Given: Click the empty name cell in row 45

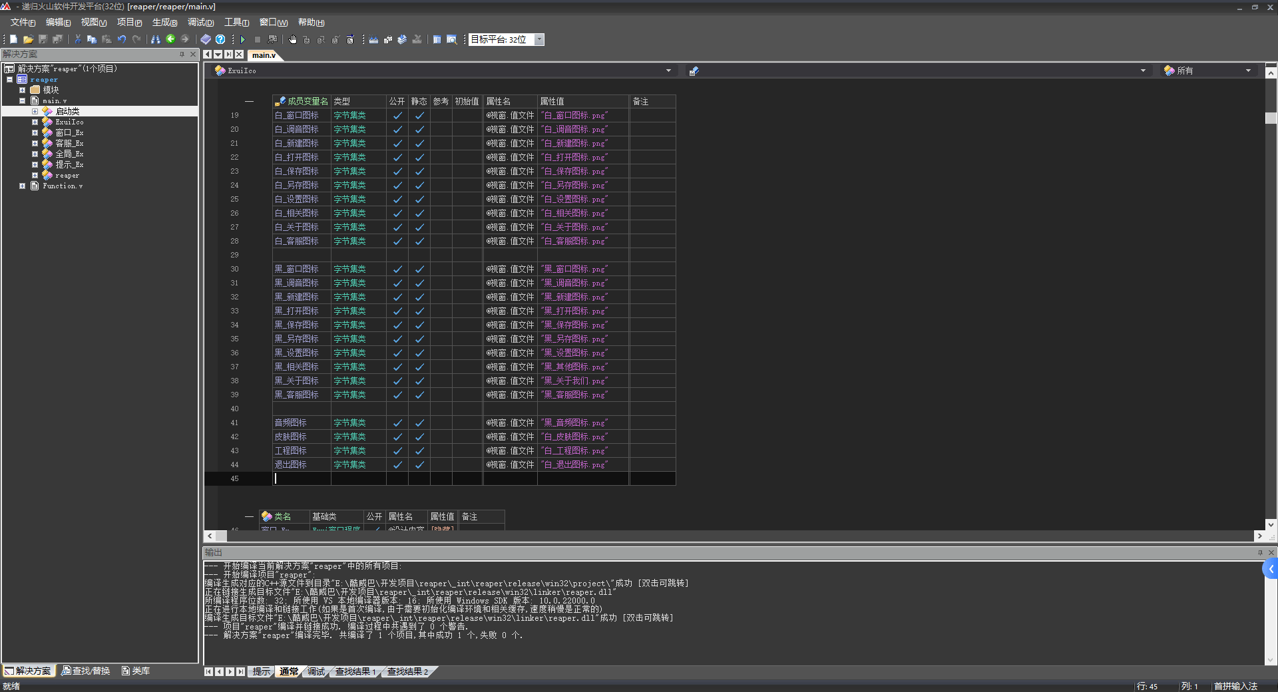Looking at the screenshot, I should [x=302, y=478].
